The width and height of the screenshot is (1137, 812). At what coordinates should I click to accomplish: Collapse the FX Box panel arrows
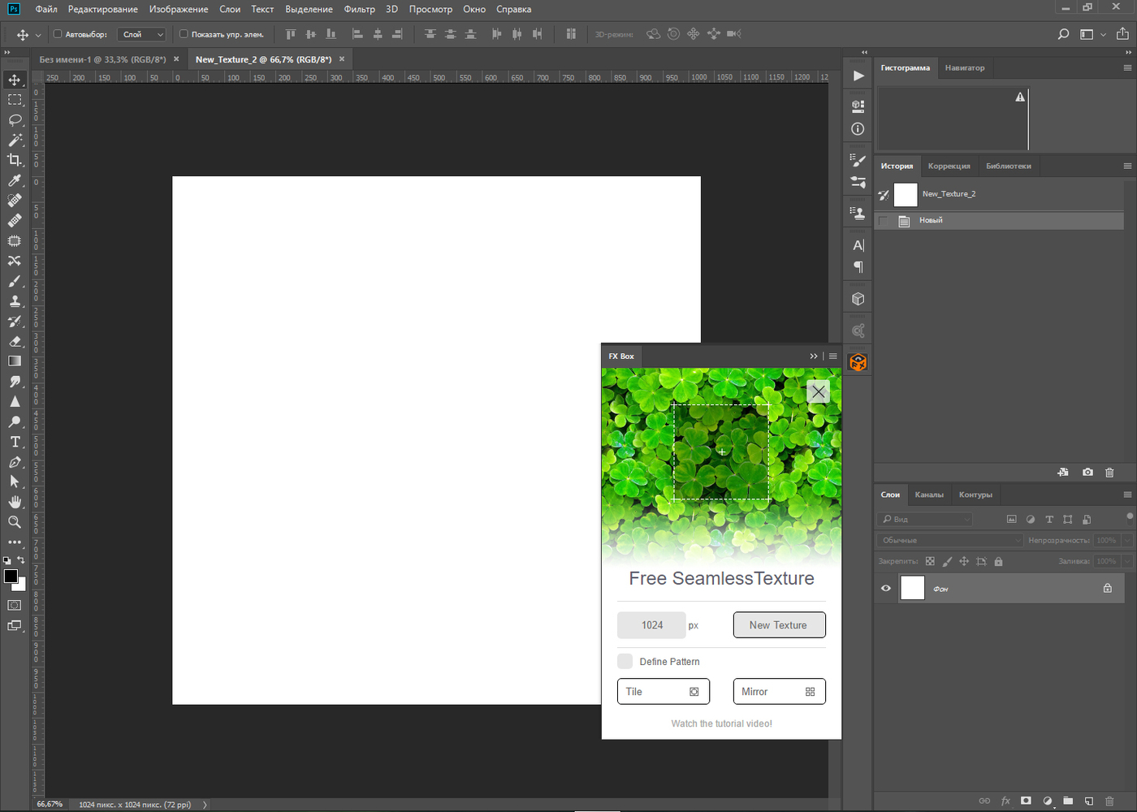(814, 356)
